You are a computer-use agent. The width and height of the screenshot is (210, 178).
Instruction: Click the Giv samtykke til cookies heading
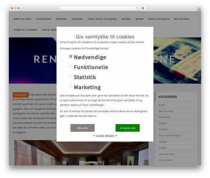[x=105, y=37]
